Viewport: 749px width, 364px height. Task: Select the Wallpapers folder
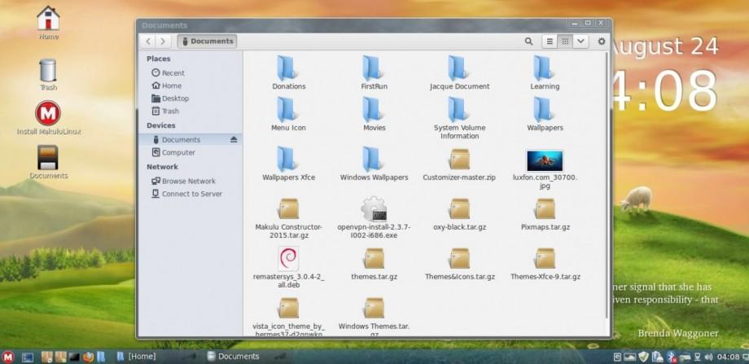545,114
